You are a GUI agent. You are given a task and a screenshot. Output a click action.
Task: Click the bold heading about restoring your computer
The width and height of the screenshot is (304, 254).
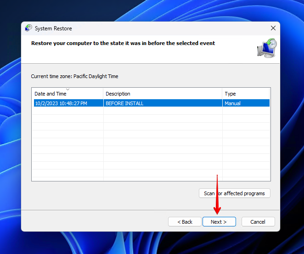click(123, 43)
